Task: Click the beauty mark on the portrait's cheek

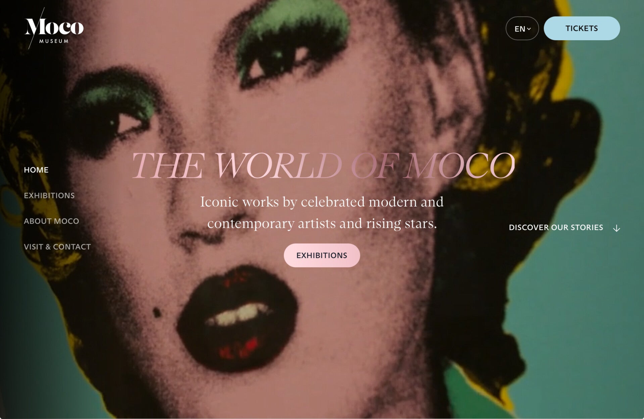Action: [156, 313]
